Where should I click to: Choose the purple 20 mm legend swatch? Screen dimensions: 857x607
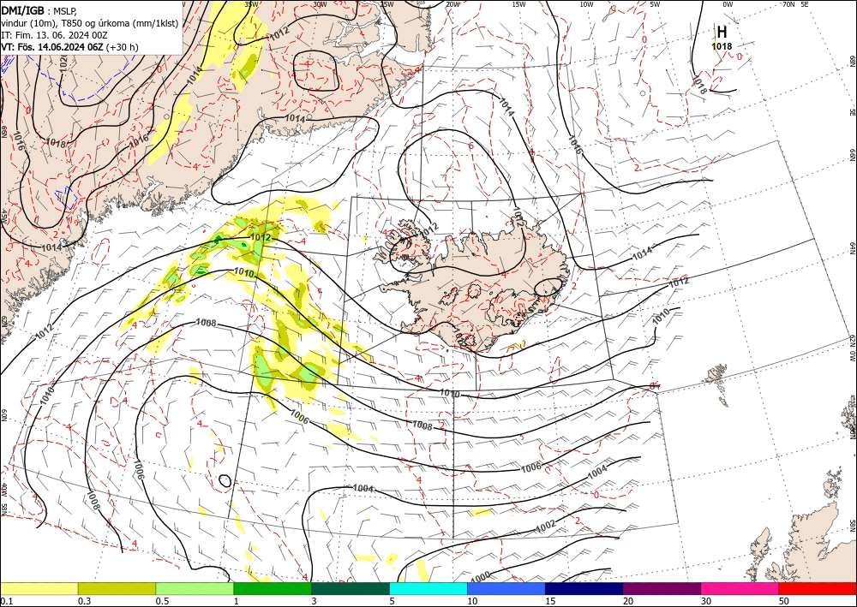[662, 588]
